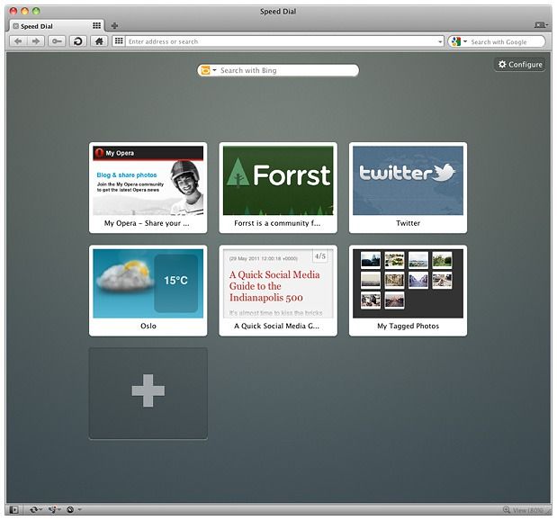Click the address or search field
Screen dimensions: 557x520
[281, 41]
